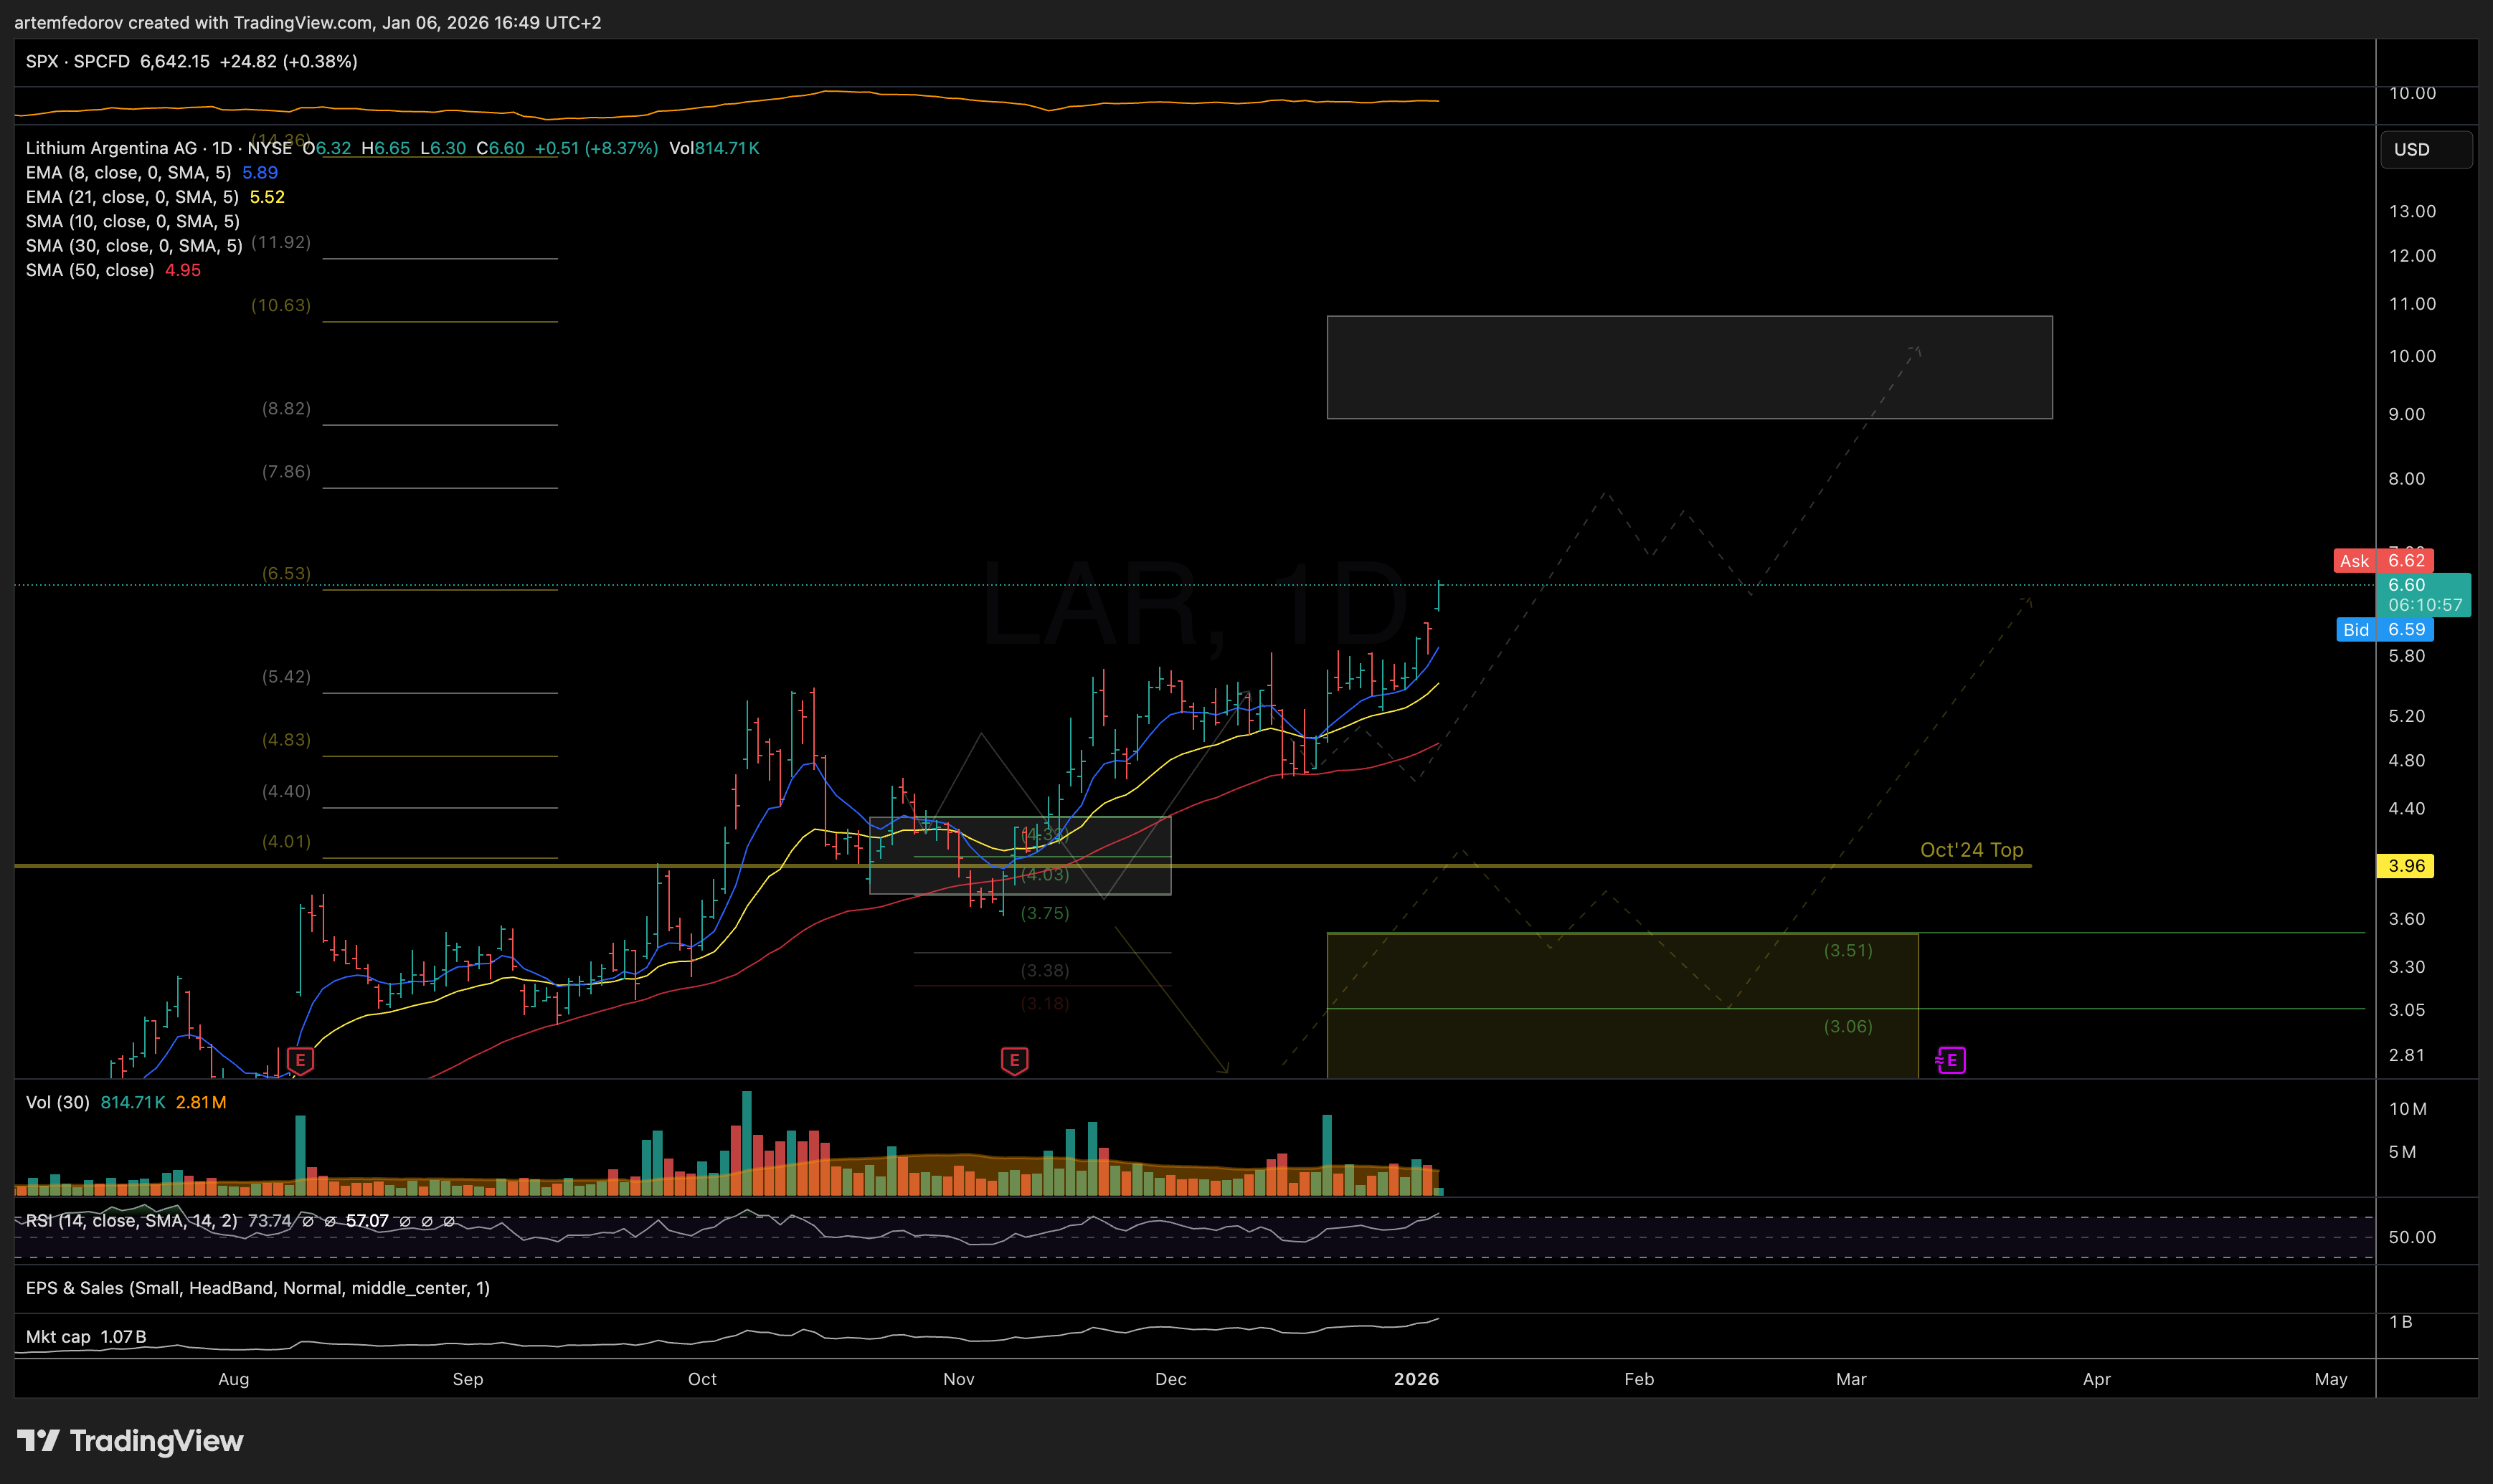Screen dimensions: 2493x1484
Task: Click the TradingView logo at the bottom left
Action: coord(130,1441)
